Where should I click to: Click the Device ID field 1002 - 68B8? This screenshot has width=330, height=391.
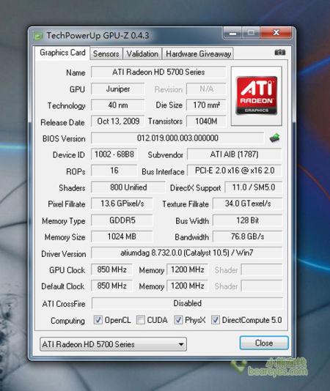(x=114, y=154)
